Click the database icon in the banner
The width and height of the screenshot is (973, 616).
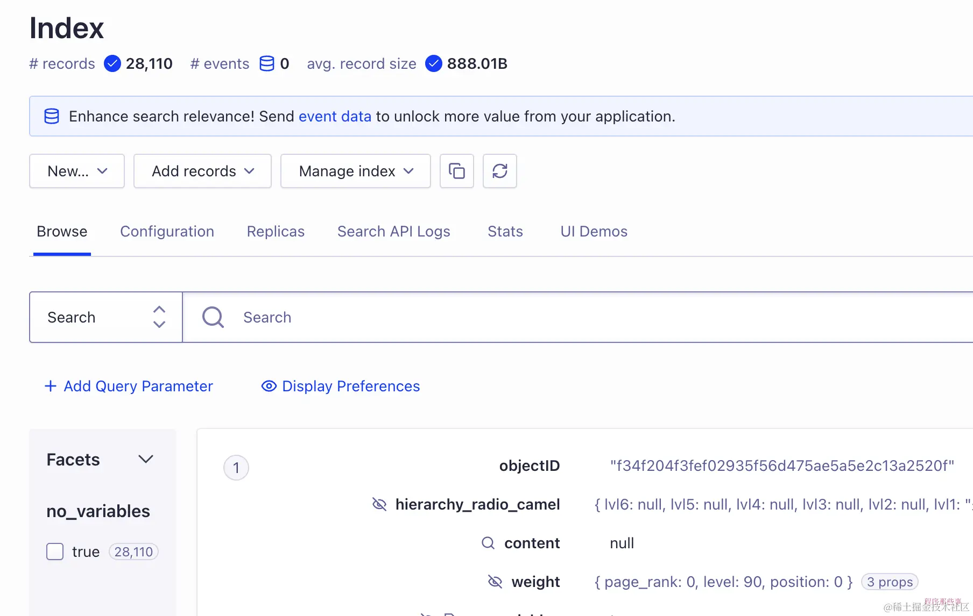coord(52,116)
